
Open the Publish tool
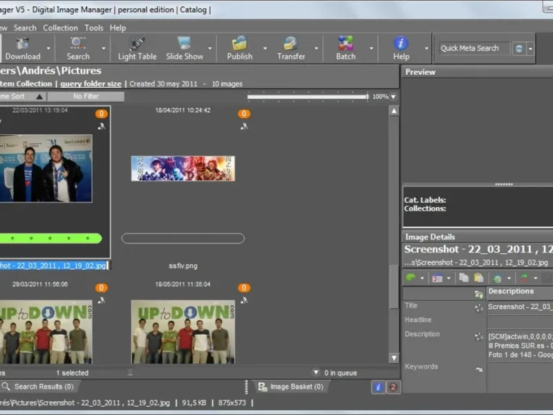[239, 48]
